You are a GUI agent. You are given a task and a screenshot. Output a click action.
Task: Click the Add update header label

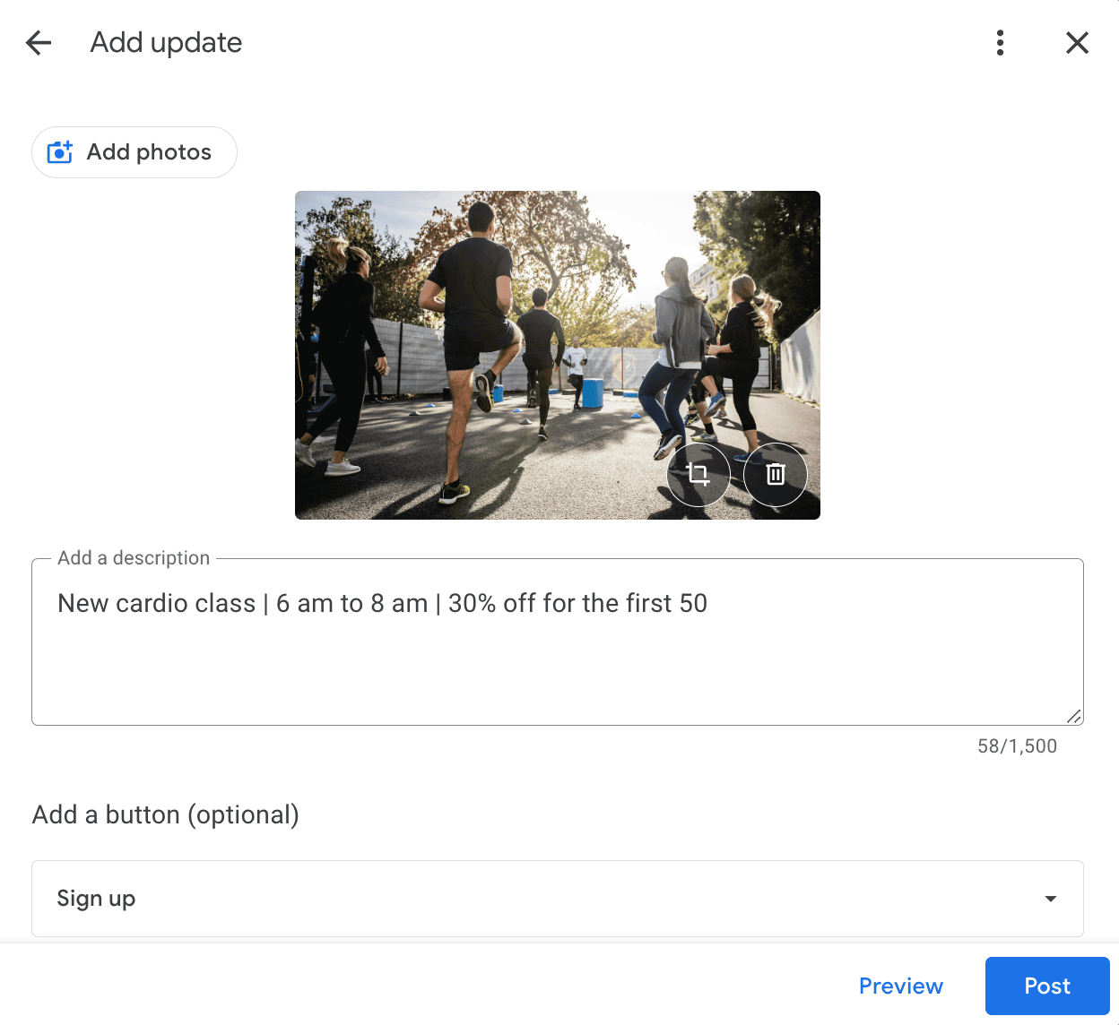(x=166, y=42)
